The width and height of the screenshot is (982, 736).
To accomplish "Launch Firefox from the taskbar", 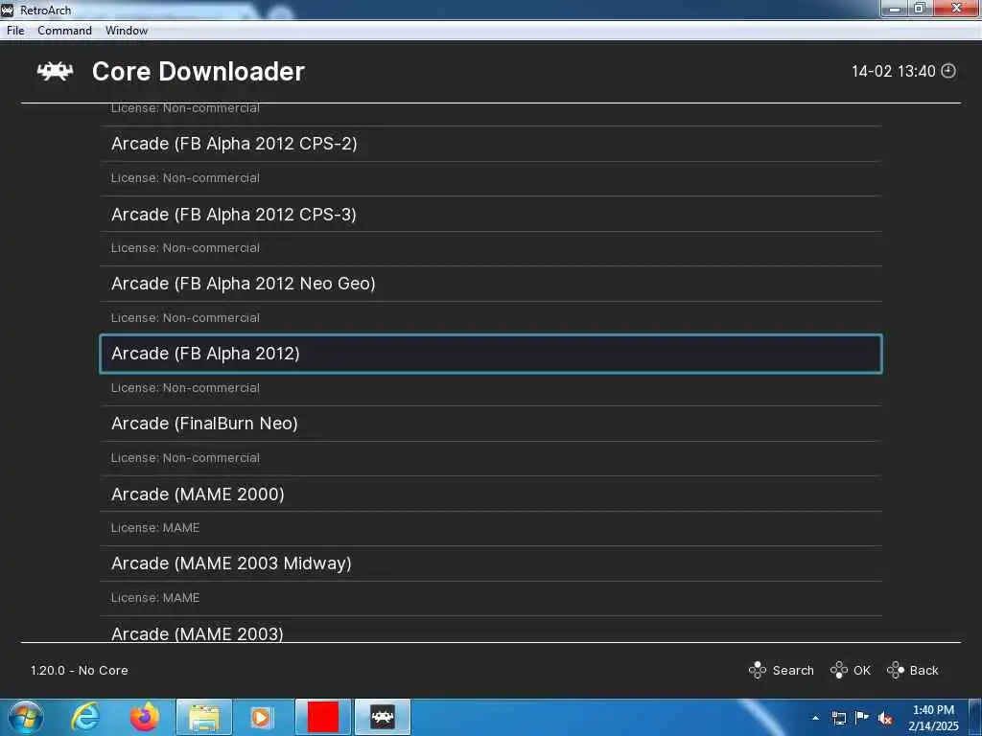I will click(x=145, y=717).
